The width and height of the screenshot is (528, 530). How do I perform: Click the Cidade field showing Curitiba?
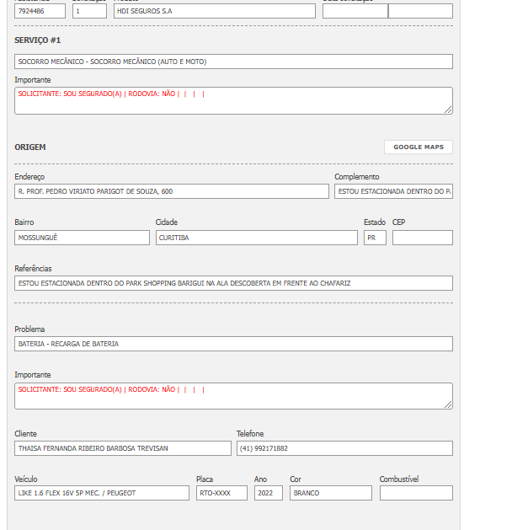coord(256,238)
